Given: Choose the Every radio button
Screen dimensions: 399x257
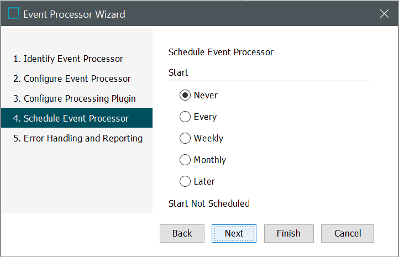Looking at the screenshot, I should point(185,117).
